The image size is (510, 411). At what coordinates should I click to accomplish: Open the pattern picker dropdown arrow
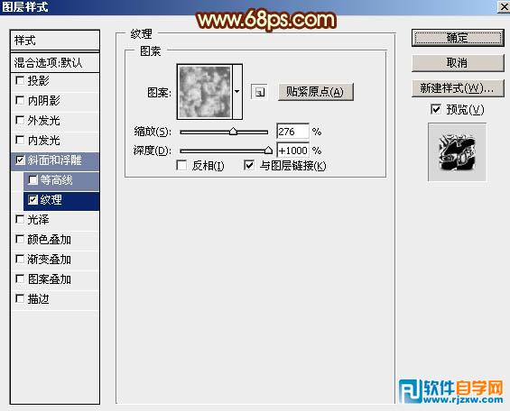(x=237, y=92)
